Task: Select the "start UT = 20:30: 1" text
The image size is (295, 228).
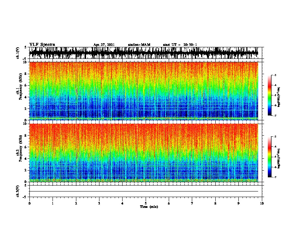Action: (180, 45)
